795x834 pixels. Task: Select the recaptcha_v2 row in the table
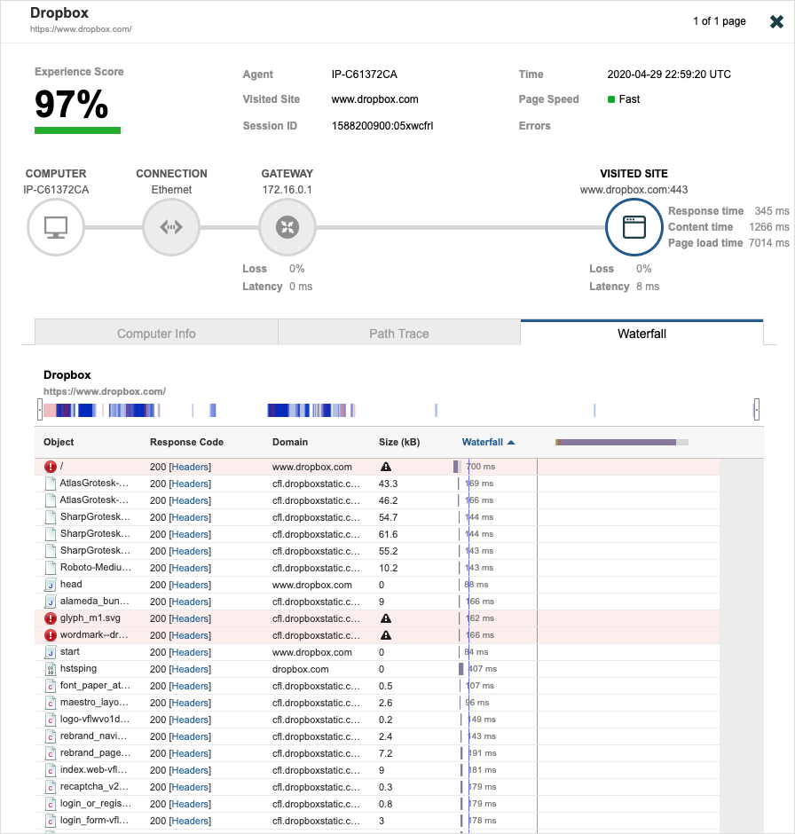pos(94,787)
